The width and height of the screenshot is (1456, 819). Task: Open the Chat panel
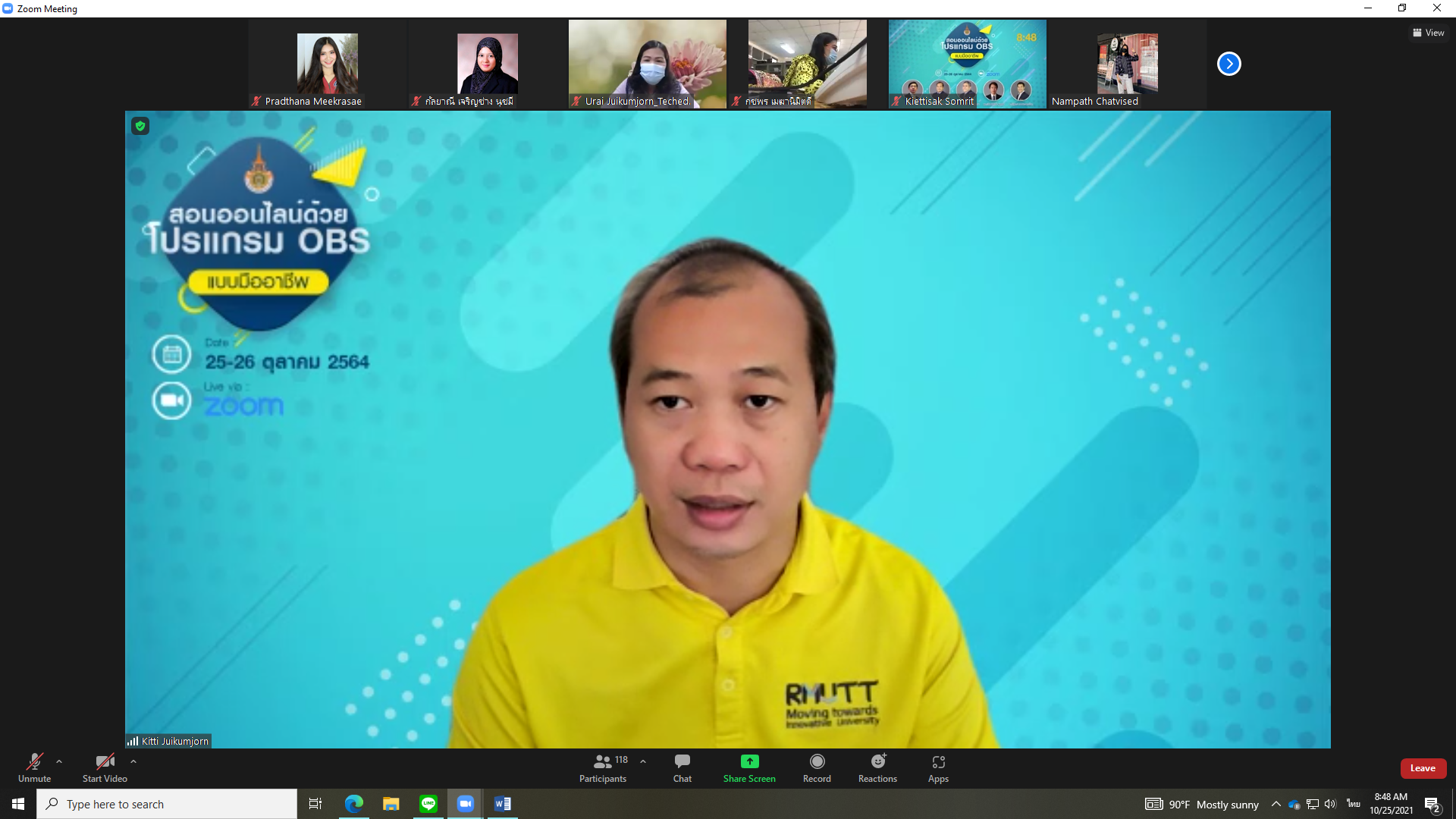(x=682, y=767)
